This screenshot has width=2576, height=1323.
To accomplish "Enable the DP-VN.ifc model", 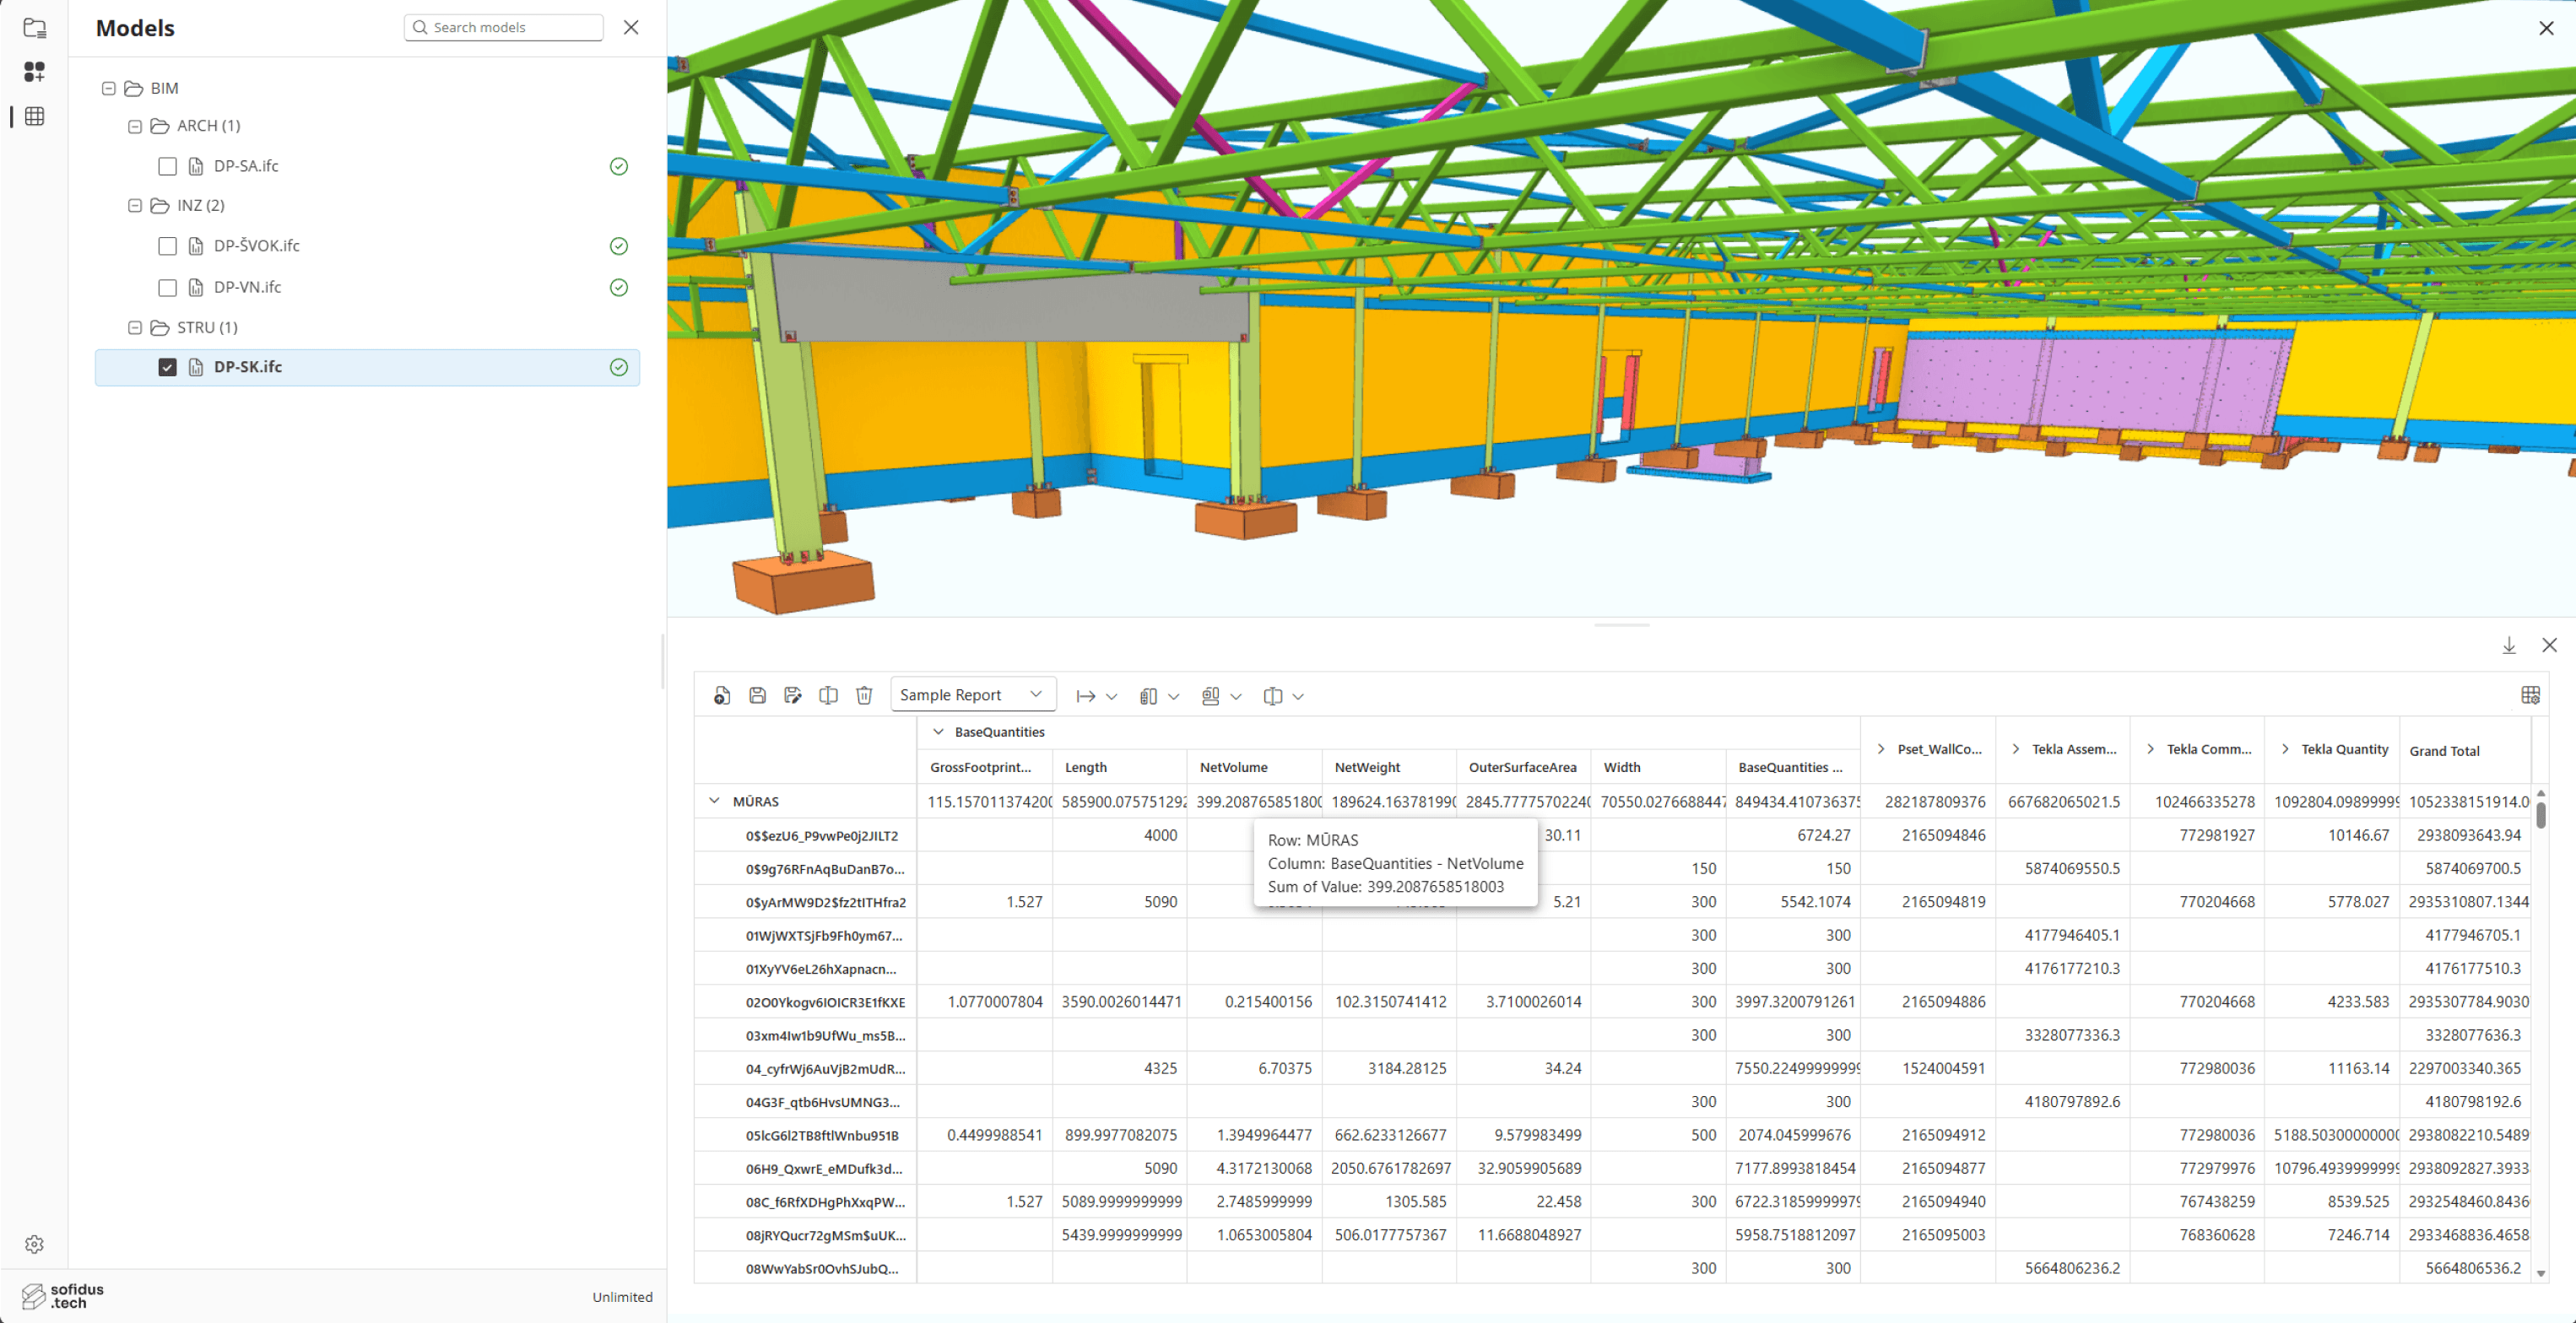I will (168, 287).
